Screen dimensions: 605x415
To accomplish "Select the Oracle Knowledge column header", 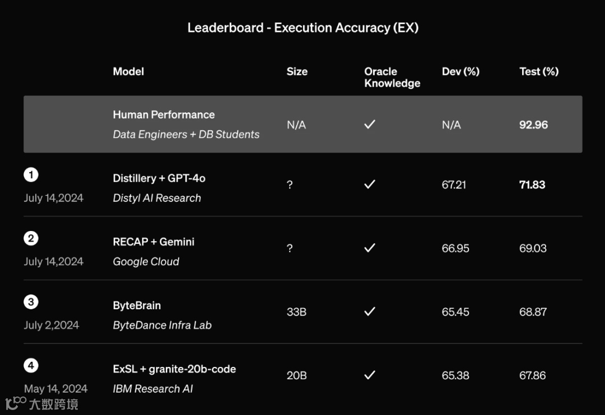I will (x=392, y=77).
